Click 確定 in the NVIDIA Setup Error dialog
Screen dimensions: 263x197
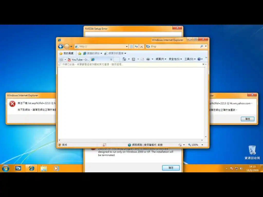pyautogui.click(x=171, y=168)
